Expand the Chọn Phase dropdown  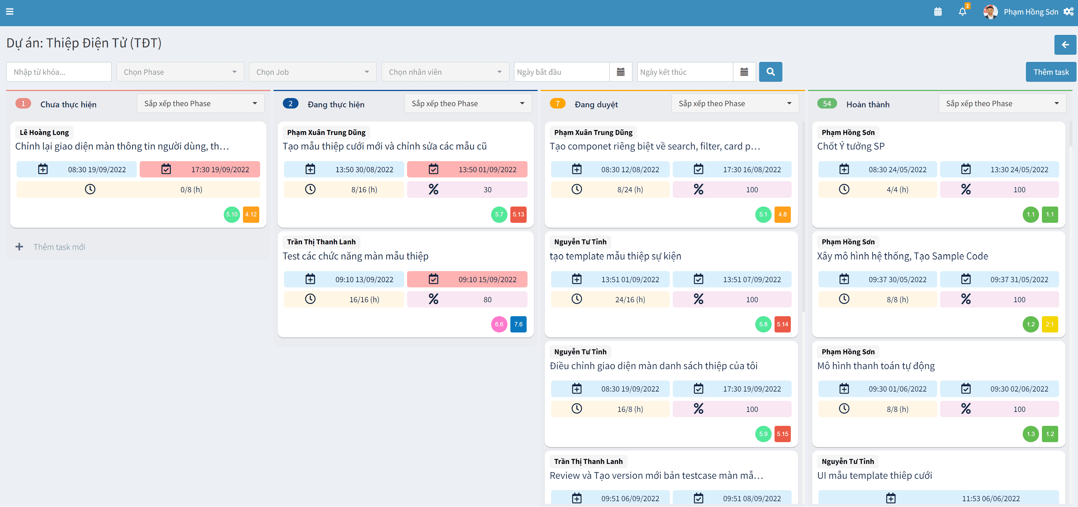[180, 72]
